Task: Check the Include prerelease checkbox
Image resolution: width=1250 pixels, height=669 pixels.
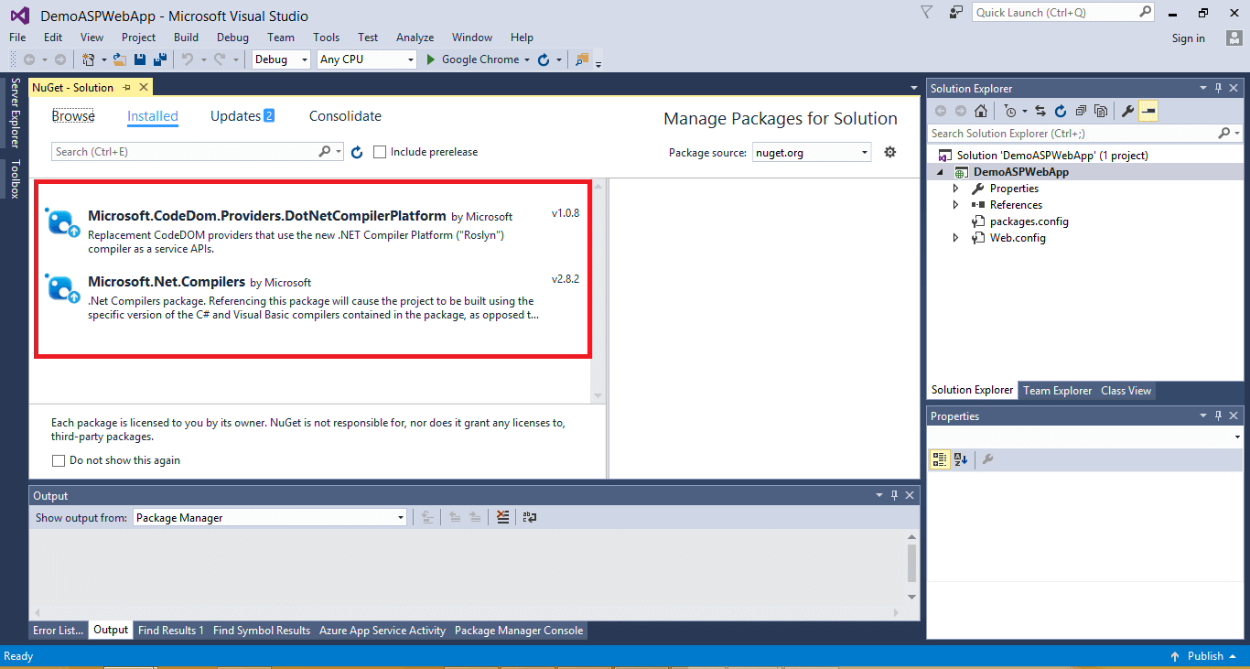Action: (380, 152)
